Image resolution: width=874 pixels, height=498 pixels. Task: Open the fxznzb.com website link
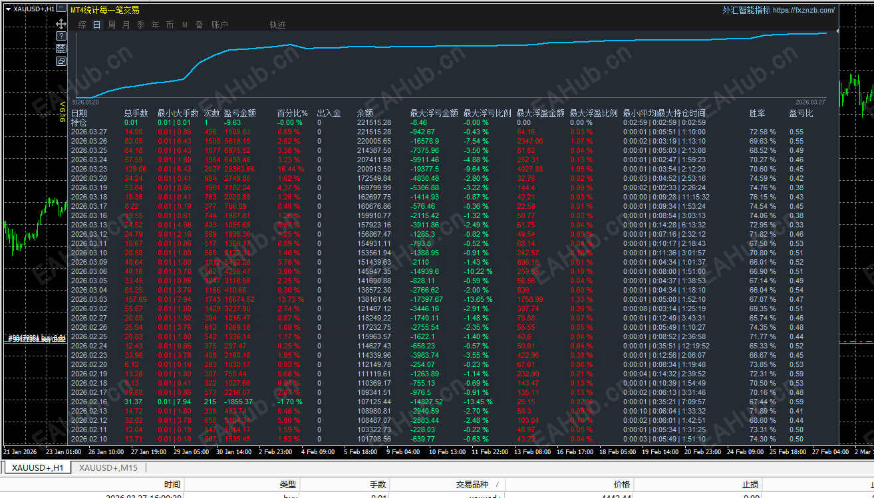[x=803, y=10]
